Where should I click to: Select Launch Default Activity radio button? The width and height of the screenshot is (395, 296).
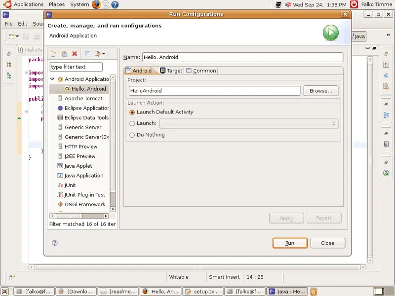pos(132,112)
